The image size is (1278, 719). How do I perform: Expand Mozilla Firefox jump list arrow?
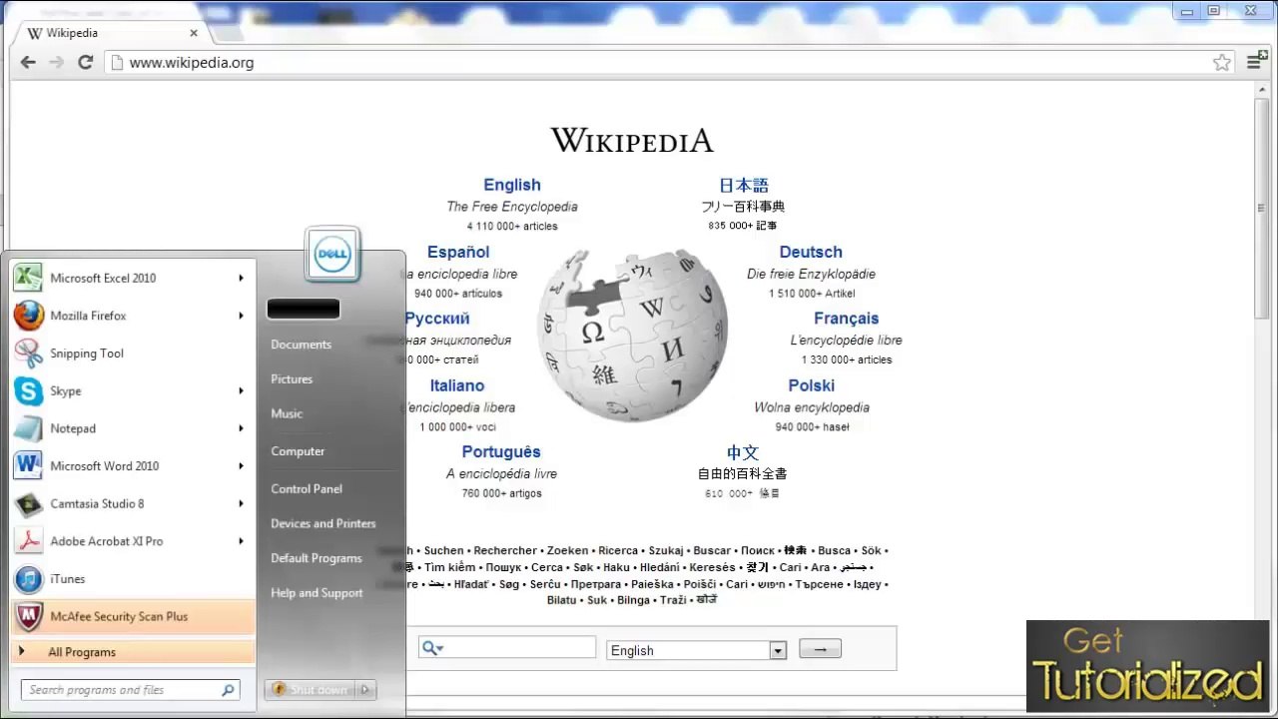(241, 316)
